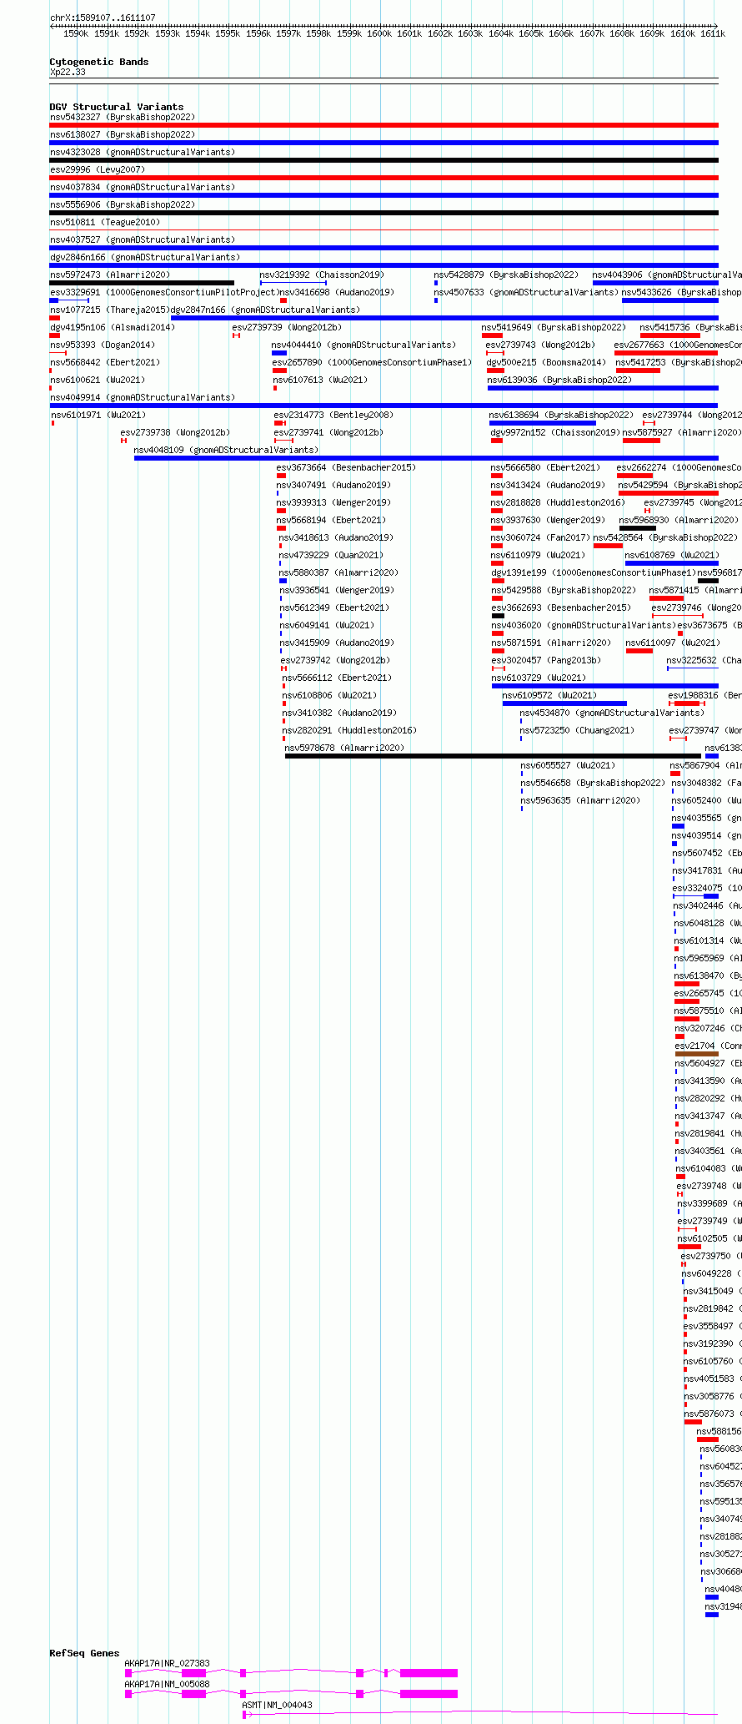
Task: Click the 1590k ruler position label
Action: (x=76, y=33)
